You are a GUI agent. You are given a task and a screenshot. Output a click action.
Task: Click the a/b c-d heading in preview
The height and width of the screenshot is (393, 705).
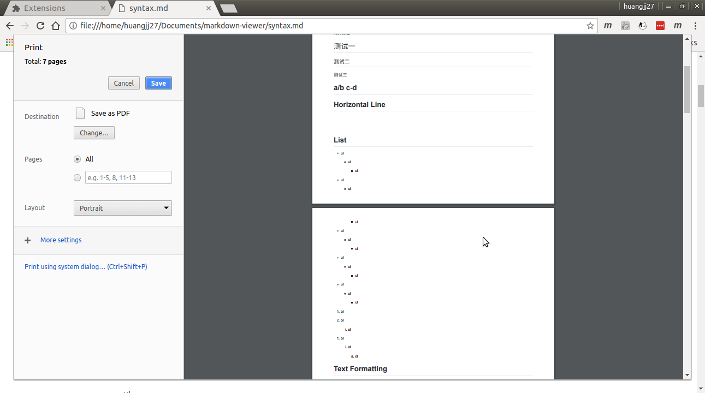tap(345, 88)
